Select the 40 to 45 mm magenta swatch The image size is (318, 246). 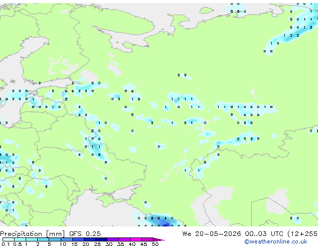click(136, 239)
